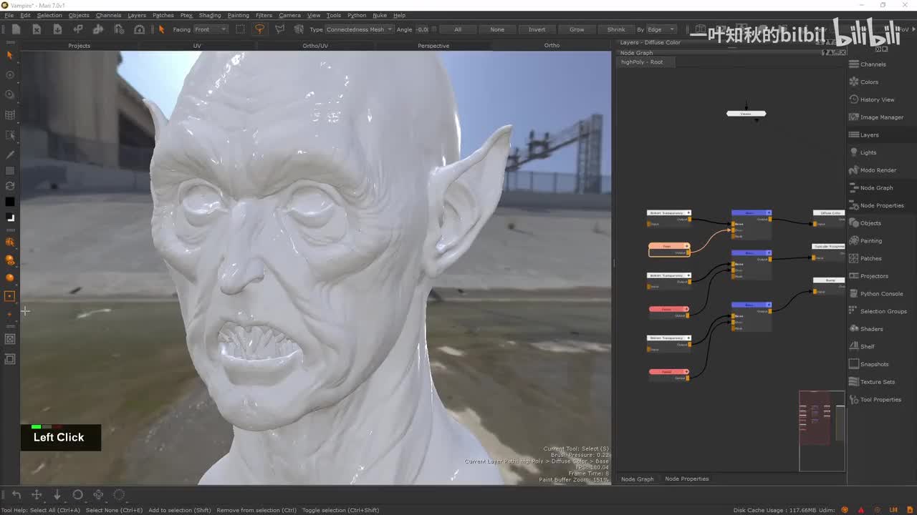Open the Selection Groups palette
917x515 pixels.
[x=883, y=311]
